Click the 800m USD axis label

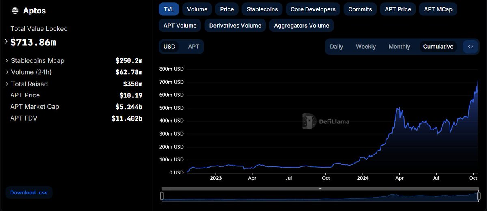pos(172,69)
